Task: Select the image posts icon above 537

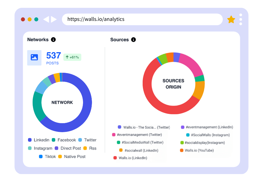Action: coord(34,57)
